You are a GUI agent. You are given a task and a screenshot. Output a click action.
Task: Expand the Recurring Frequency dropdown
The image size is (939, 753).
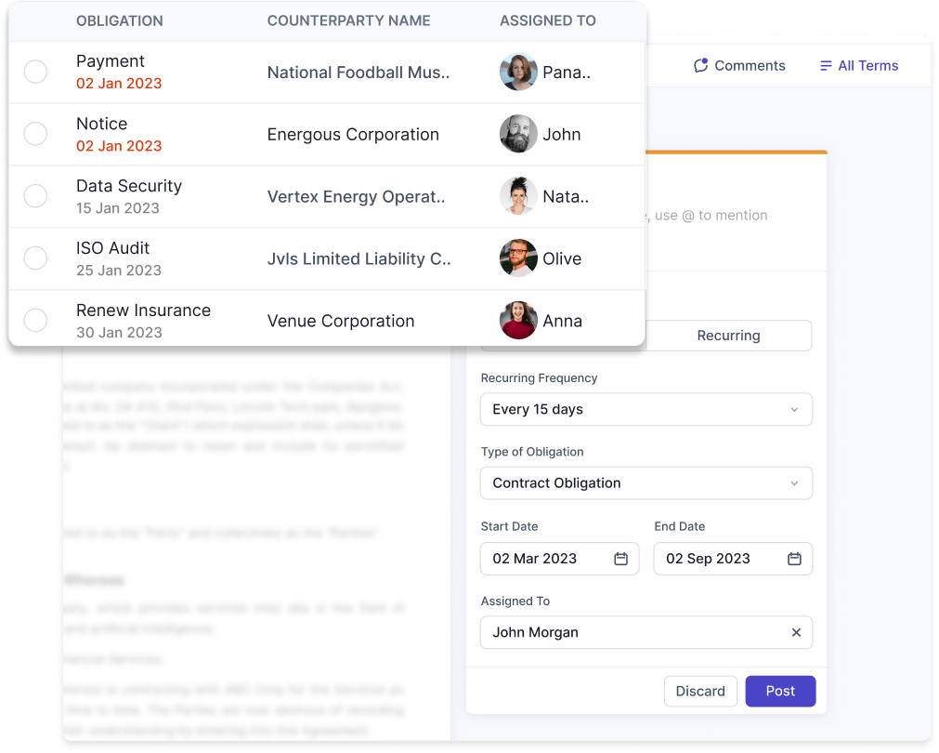(646, 409)
